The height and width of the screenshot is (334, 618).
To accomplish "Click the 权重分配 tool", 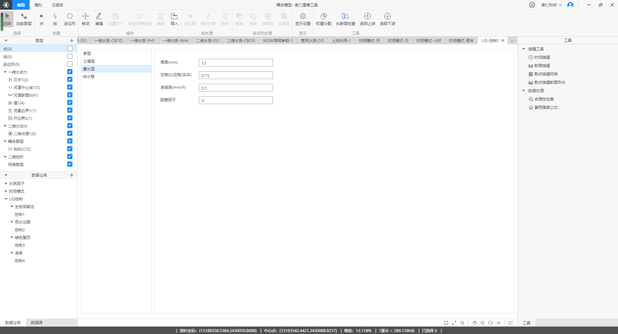I will [x=324, y=19].
